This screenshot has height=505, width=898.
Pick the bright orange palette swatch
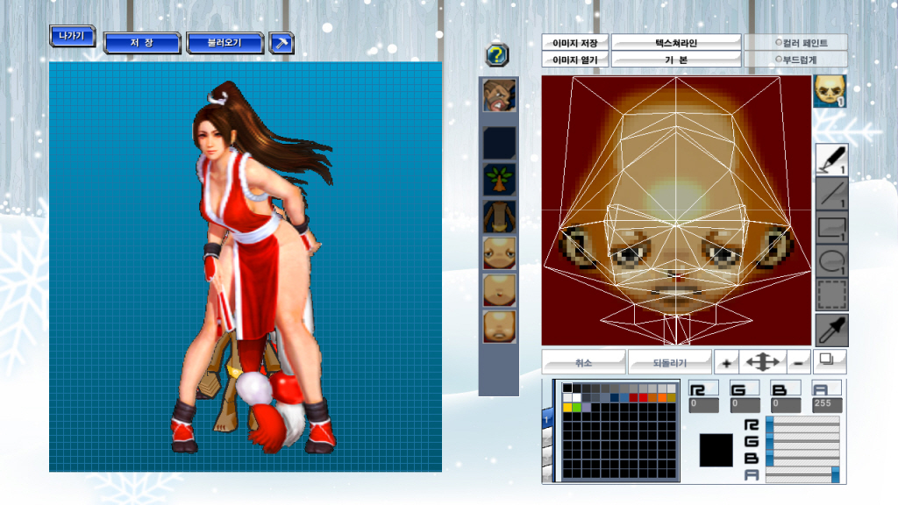[662, 397]
